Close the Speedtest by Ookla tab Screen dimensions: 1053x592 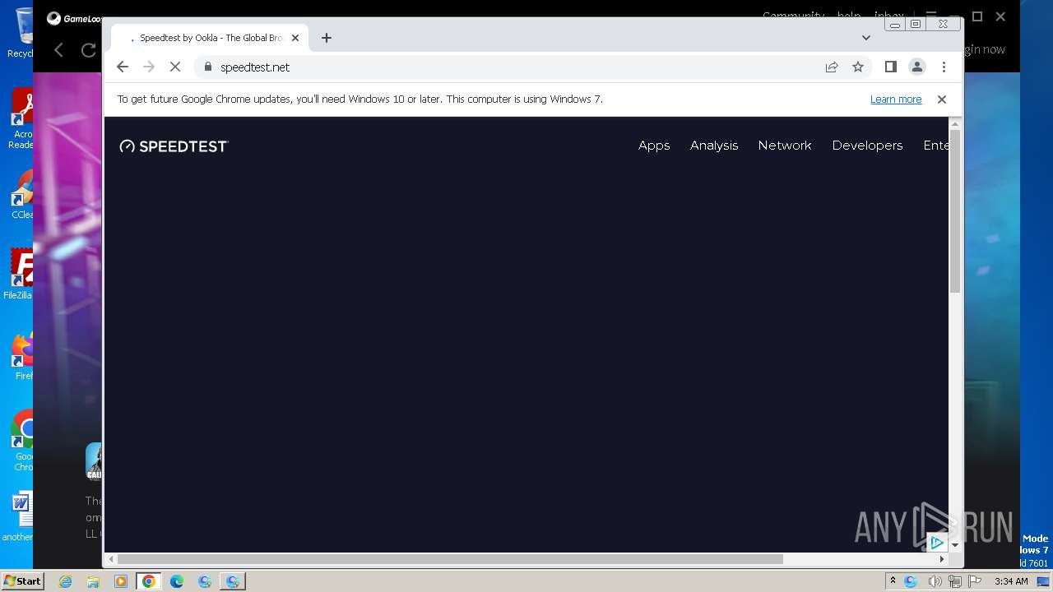[x=295, y=38]
